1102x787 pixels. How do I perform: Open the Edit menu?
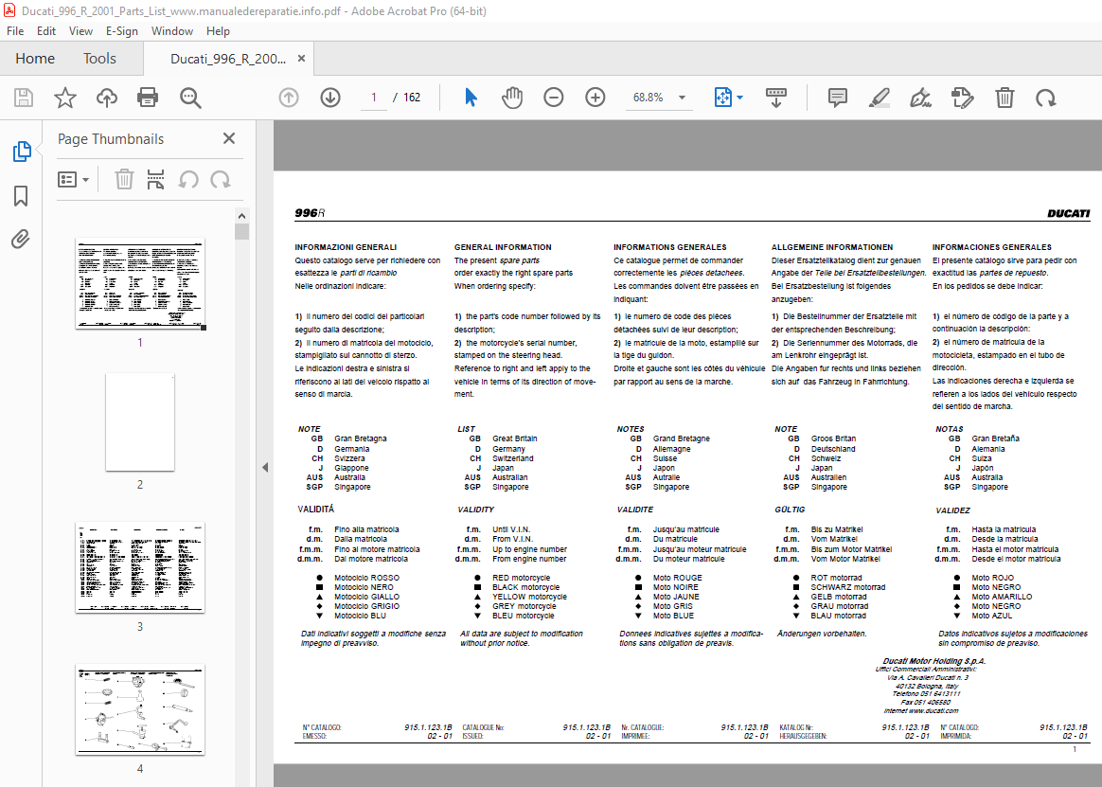(46, 31)
